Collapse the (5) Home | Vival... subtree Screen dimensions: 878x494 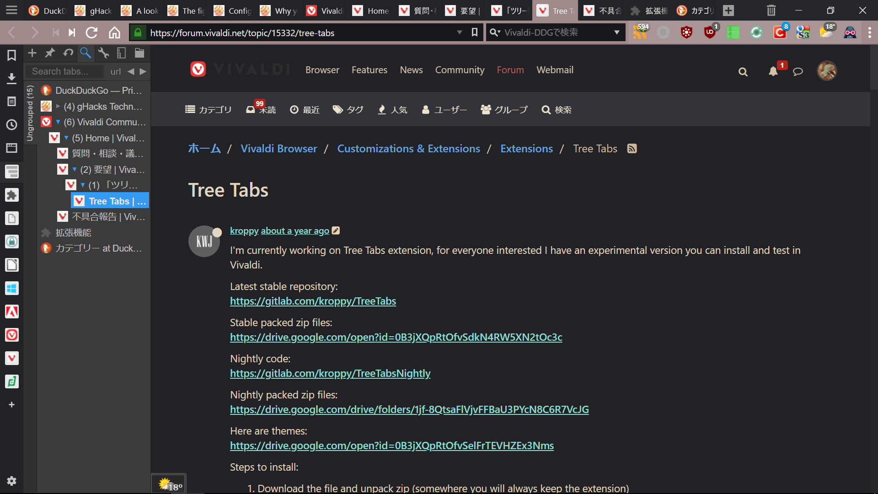point(66,138)
